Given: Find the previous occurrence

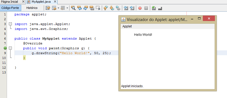Looking at the screenshot, I should coord(80,8).
